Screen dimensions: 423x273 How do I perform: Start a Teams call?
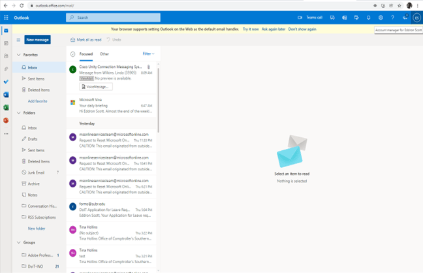(x=310, y=18)
